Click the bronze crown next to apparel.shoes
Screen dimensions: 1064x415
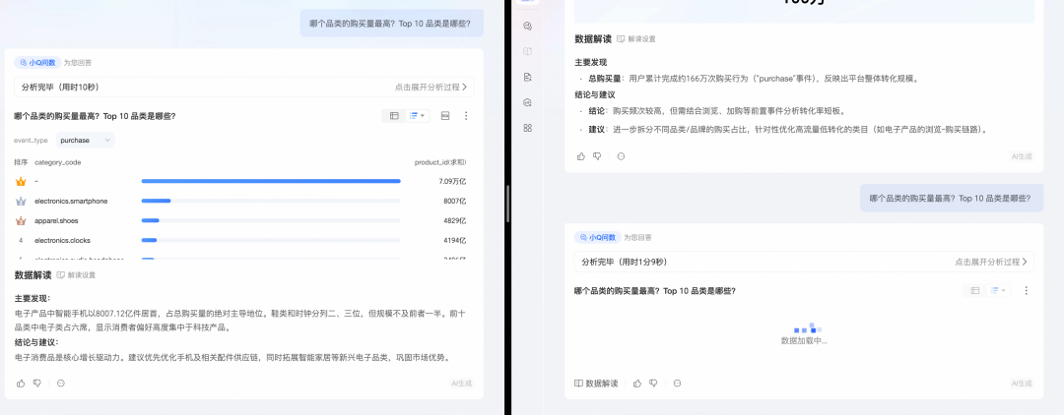pos(21,220)
